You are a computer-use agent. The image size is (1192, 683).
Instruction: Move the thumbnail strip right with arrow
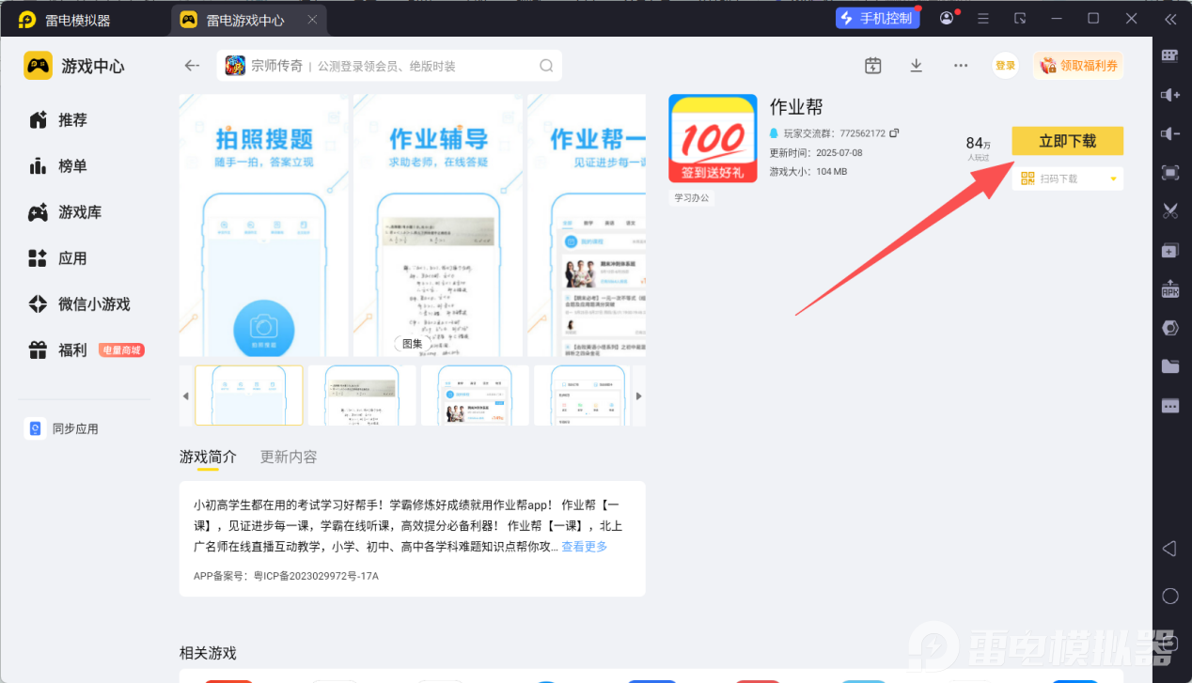(x=639, y=396)
